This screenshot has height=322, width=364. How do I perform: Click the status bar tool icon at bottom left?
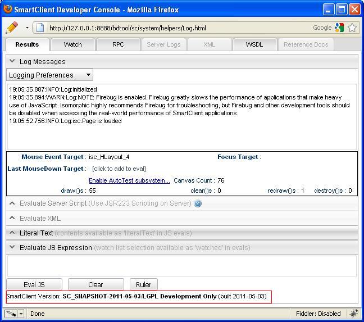pos(11,314)
